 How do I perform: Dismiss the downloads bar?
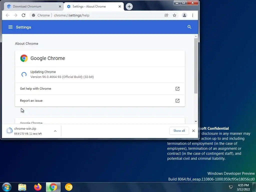tap(193, 131)
